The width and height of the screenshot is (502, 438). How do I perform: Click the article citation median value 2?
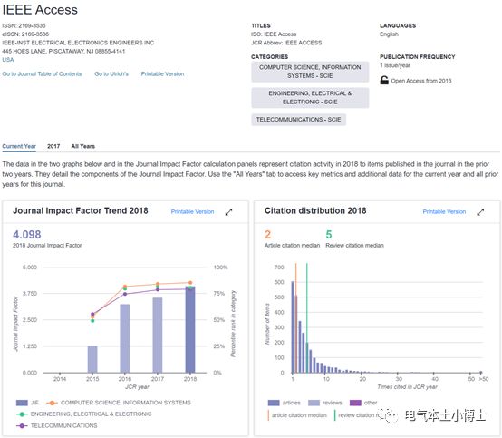(x=267, y=235)
